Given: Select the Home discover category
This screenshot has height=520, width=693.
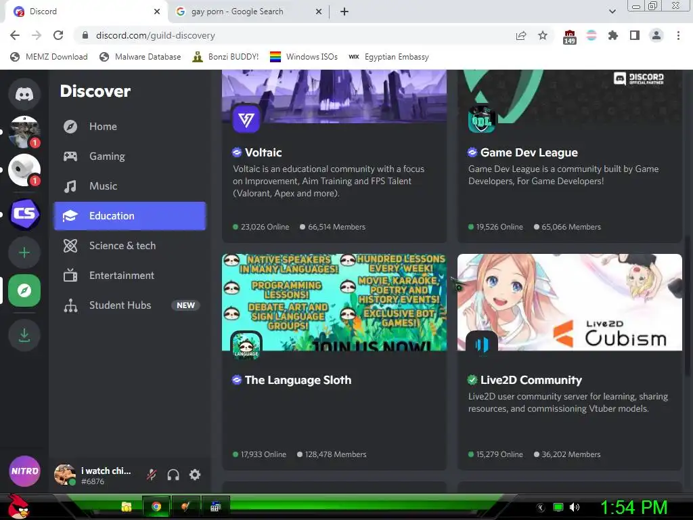Looking at the screenshot, I should coord(129,127).
